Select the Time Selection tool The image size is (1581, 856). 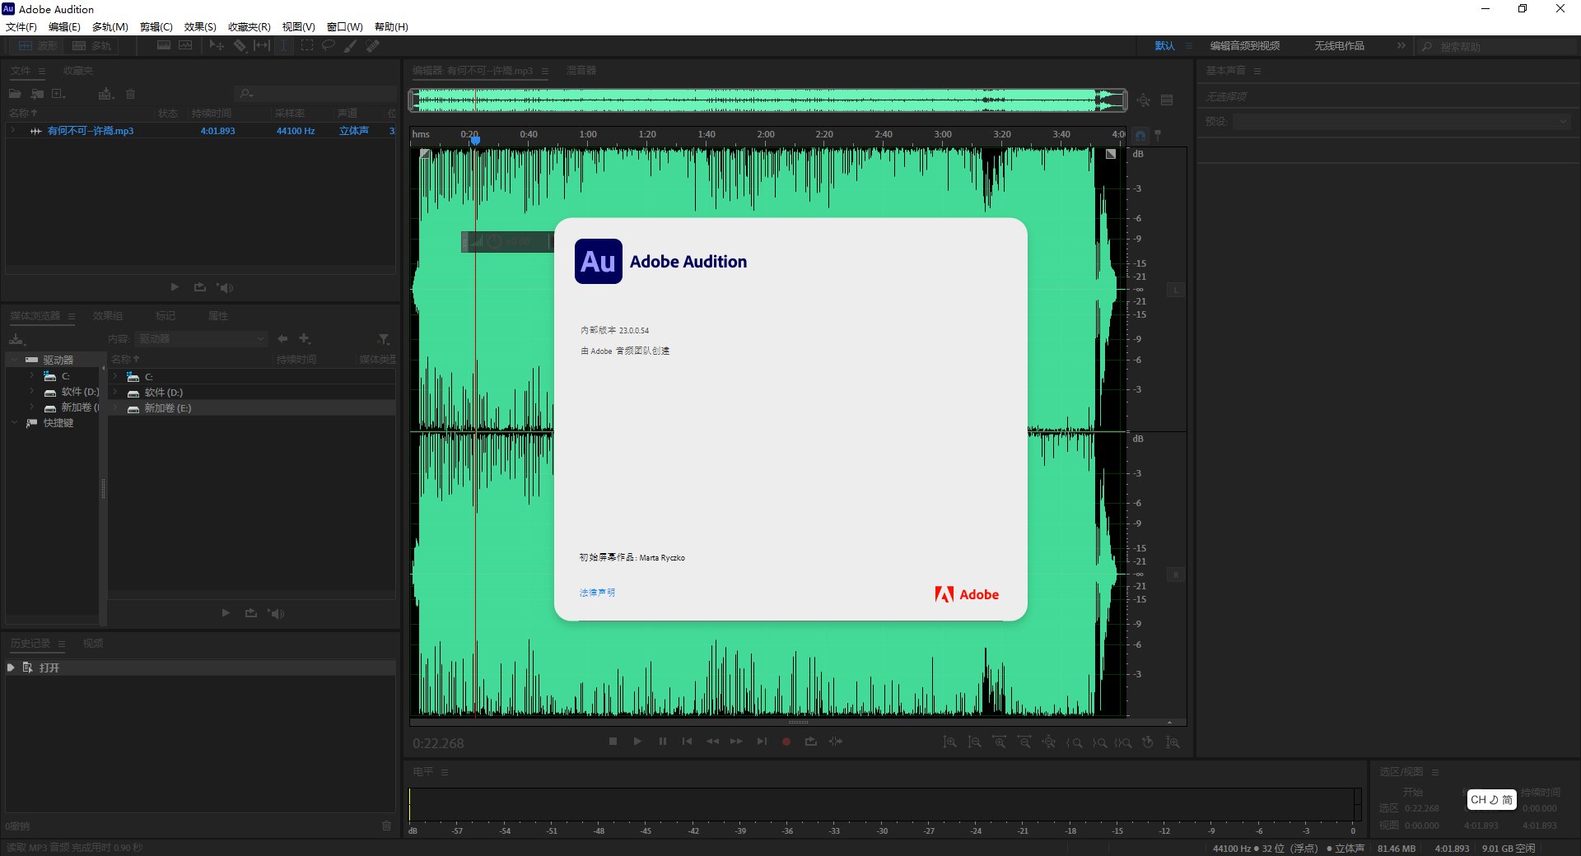click(283, 45)
